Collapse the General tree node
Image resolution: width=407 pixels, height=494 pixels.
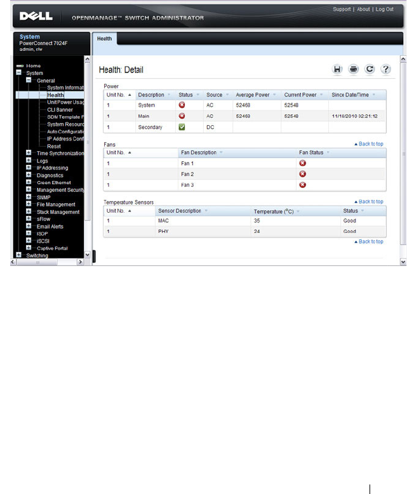(29, 80)
